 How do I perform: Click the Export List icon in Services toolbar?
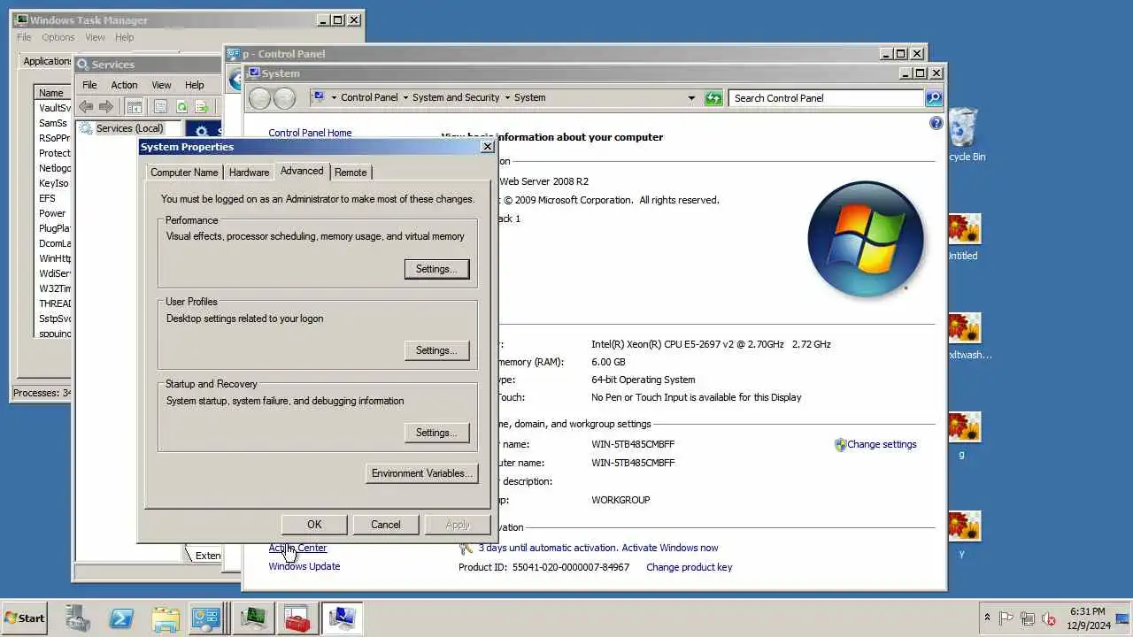202,107
